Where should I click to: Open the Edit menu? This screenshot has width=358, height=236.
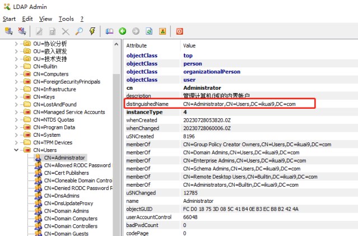[x=27, y=18]
